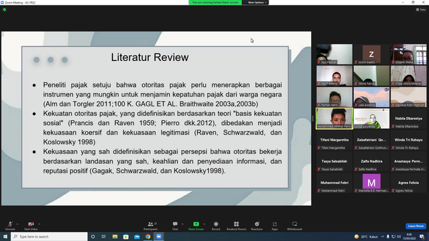This screenshot has width=429, height=241.
Task: Select Tasya Salsabilah's participant tile
Action: click(334, 161)
